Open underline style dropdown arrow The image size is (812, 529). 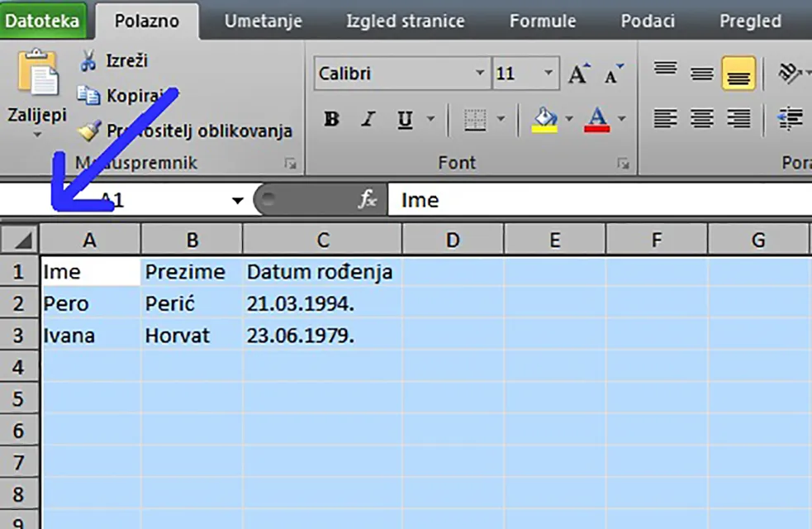tap(431, 119)
